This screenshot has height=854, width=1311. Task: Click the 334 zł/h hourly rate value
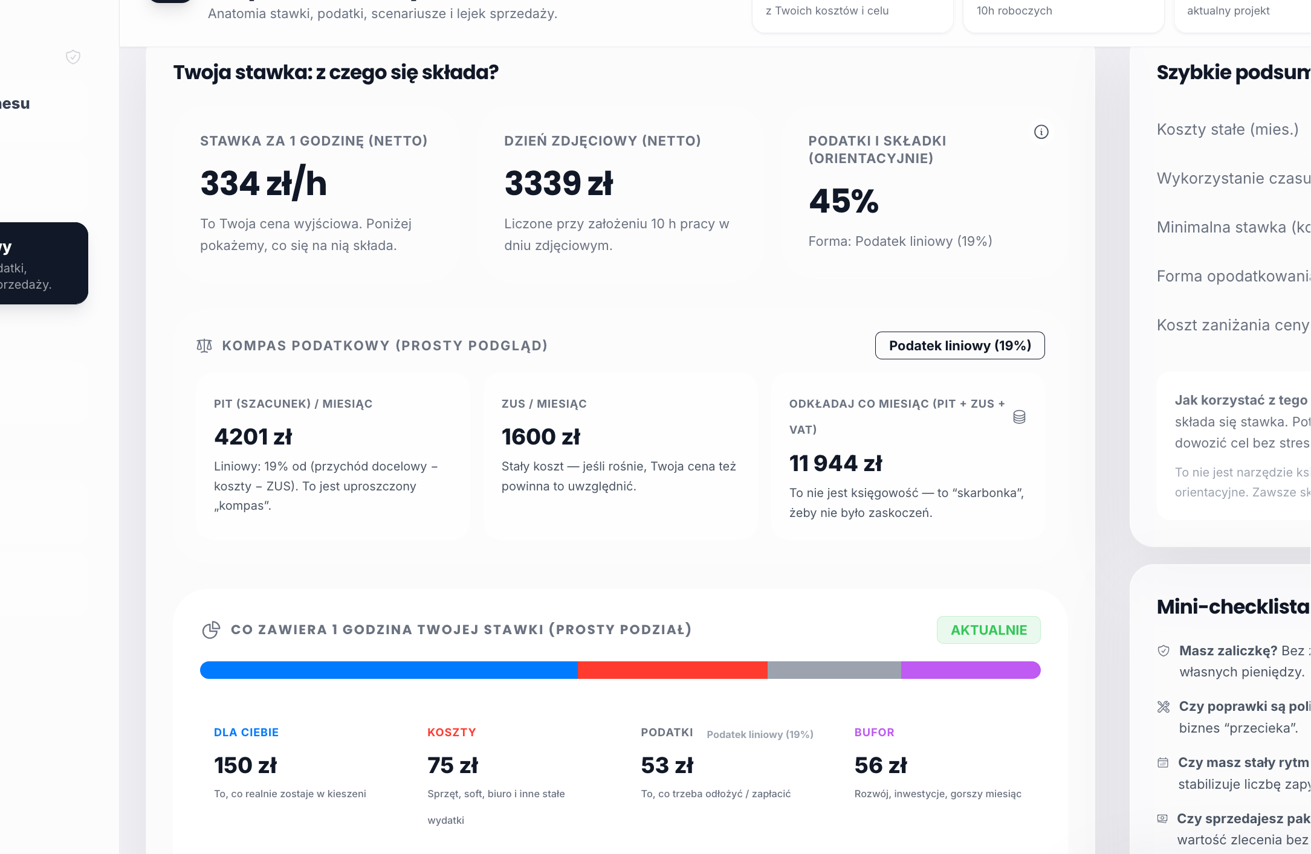(264, 183)
